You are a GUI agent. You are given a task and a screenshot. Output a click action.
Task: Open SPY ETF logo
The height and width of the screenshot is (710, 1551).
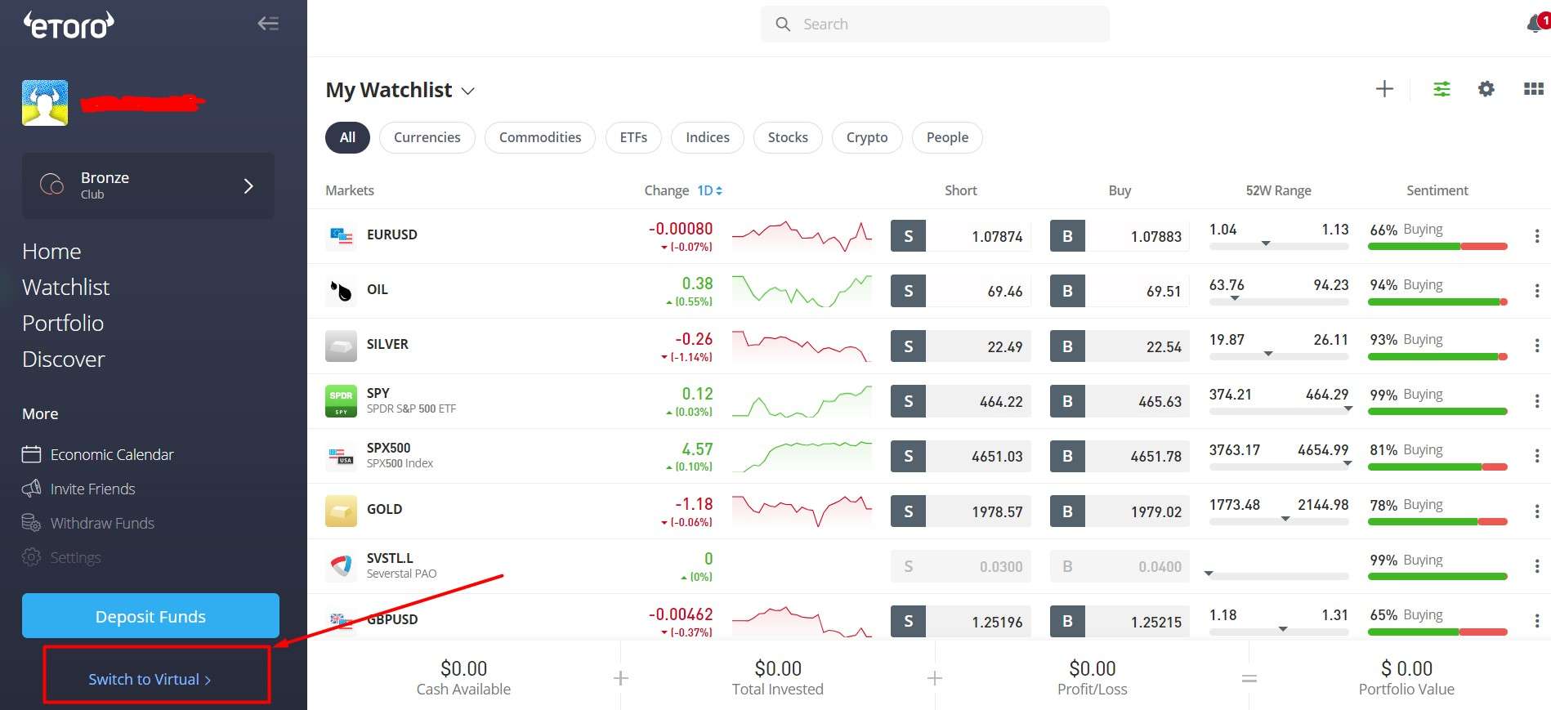341,401
